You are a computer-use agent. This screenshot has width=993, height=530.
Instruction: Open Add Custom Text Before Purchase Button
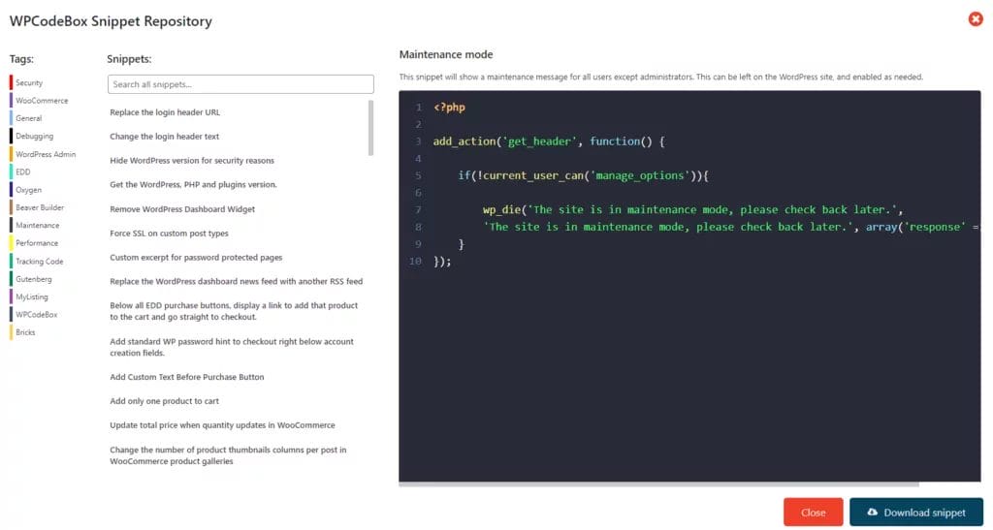click(187, 377)
